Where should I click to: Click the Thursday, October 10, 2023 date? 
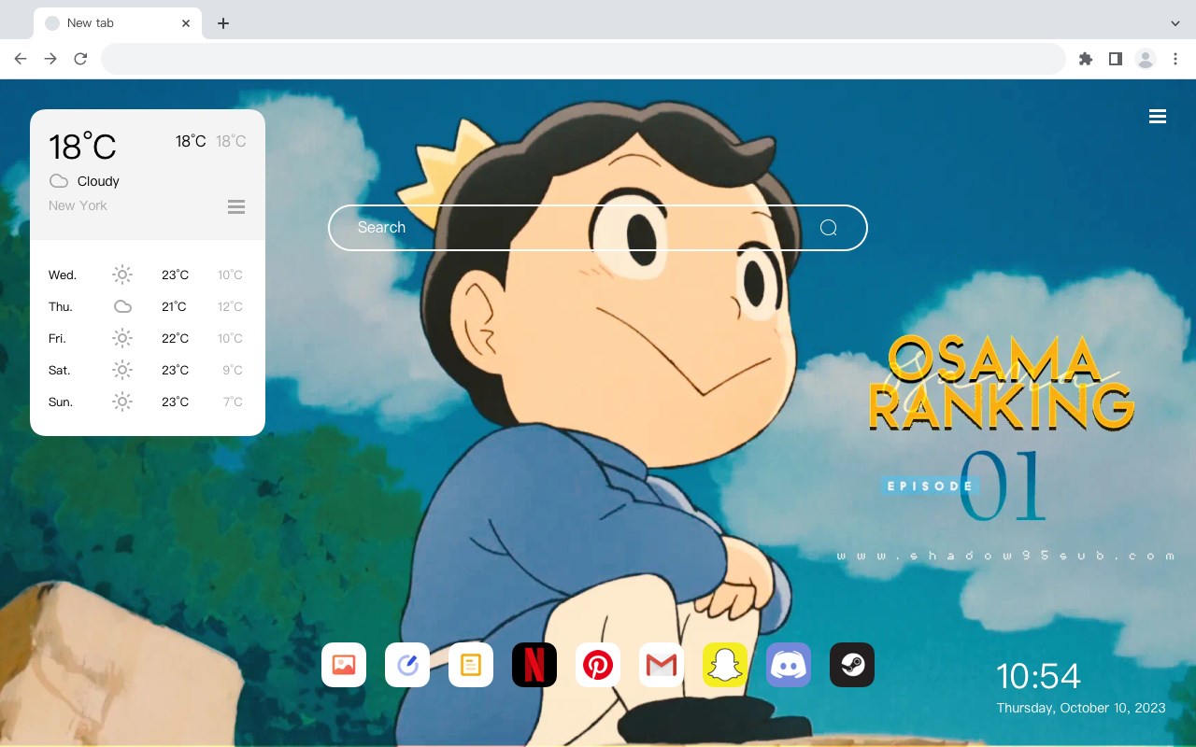1081,708
